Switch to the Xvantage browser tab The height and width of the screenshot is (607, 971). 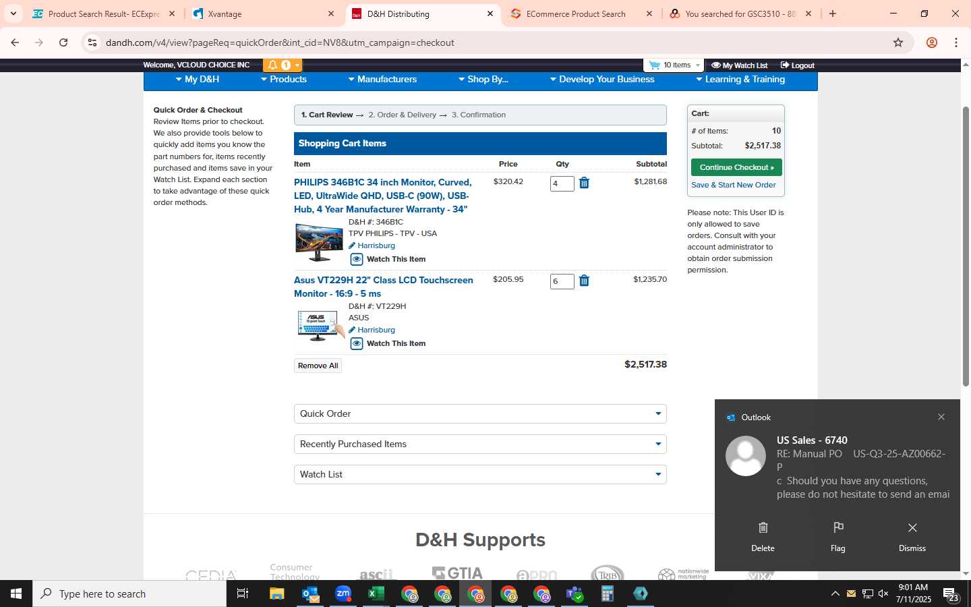[x=263, y=13]
